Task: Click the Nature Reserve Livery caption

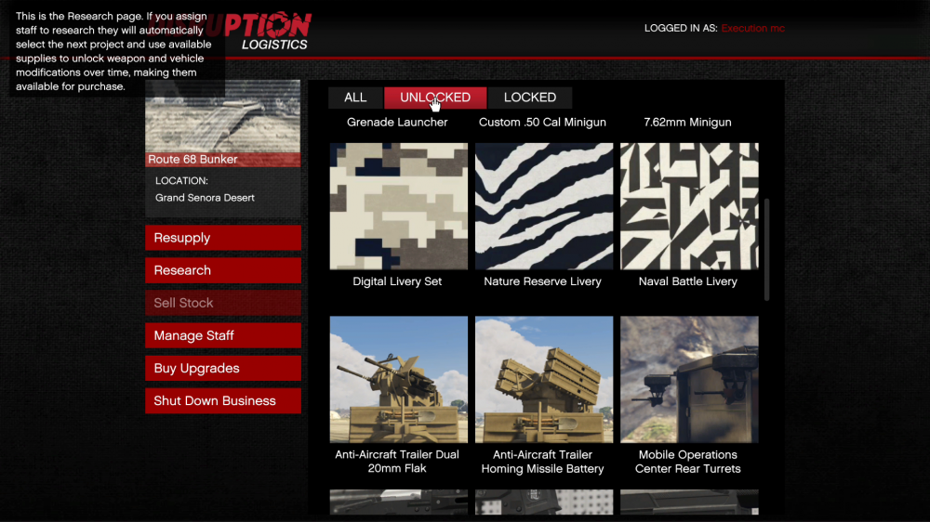Action: (x=543, y=281)
